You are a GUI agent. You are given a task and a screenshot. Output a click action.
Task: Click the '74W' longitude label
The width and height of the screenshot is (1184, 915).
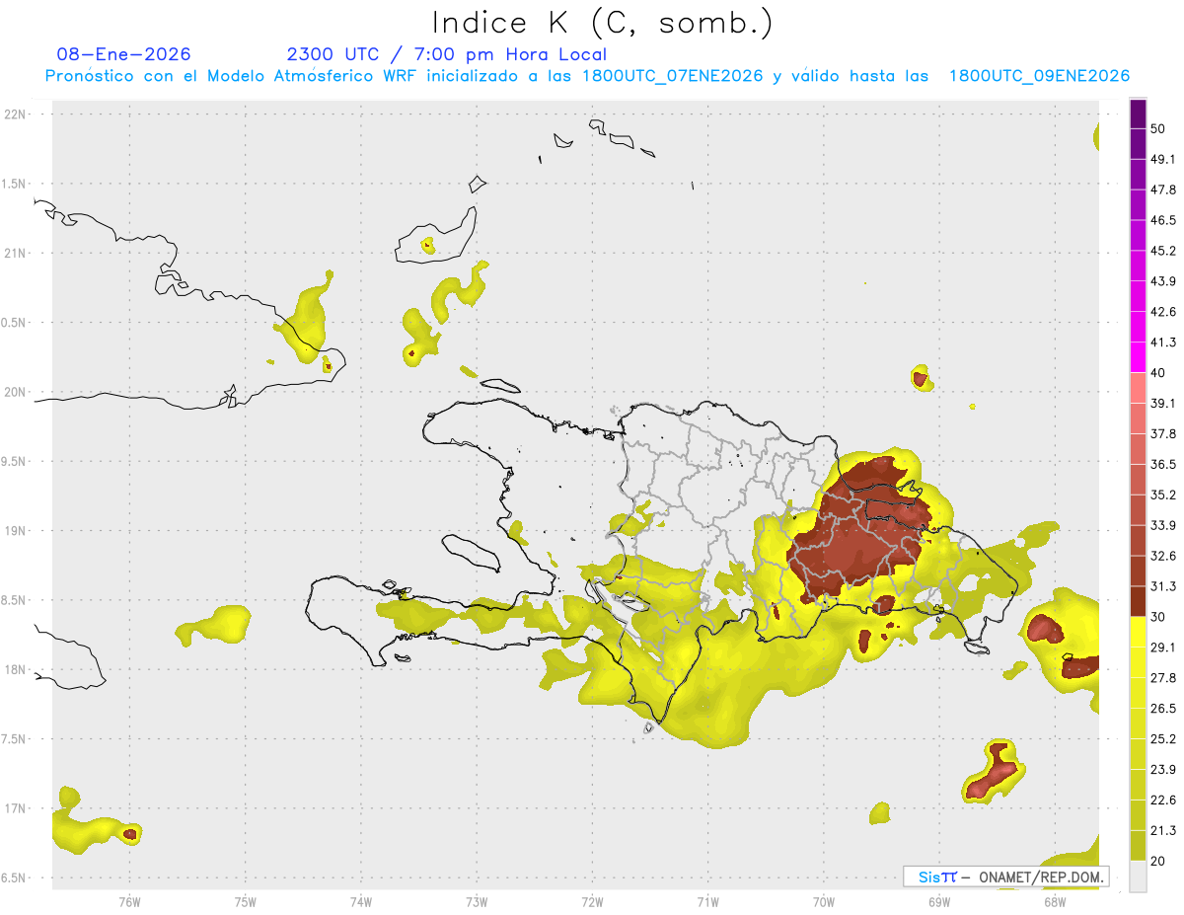(360, 901)
